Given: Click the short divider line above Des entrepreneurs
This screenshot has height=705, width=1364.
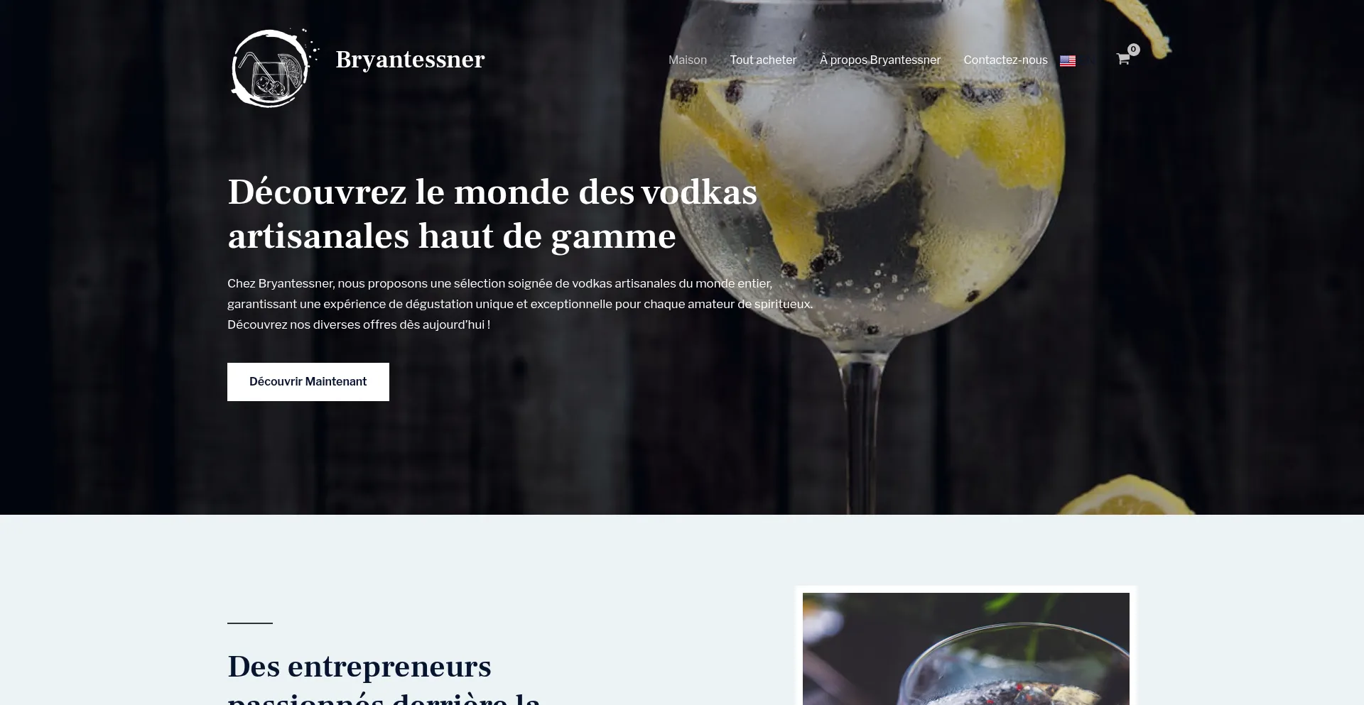Looking at the screenshot, I should (250, 623).
